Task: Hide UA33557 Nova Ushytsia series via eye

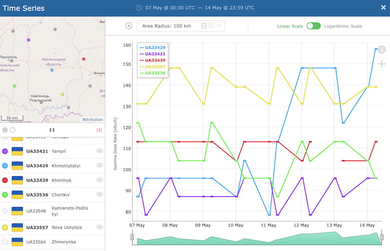Action: tap(99, 227)
